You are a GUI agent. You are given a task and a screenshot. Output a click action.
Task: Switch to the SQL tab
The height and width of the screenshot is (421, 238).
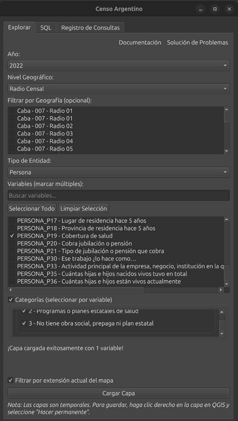coord(46,27)
